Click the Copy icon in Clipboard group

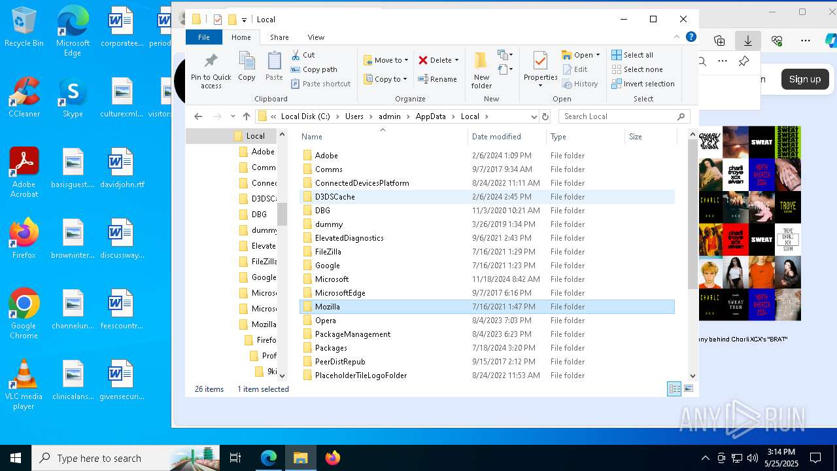pos(247,67)
